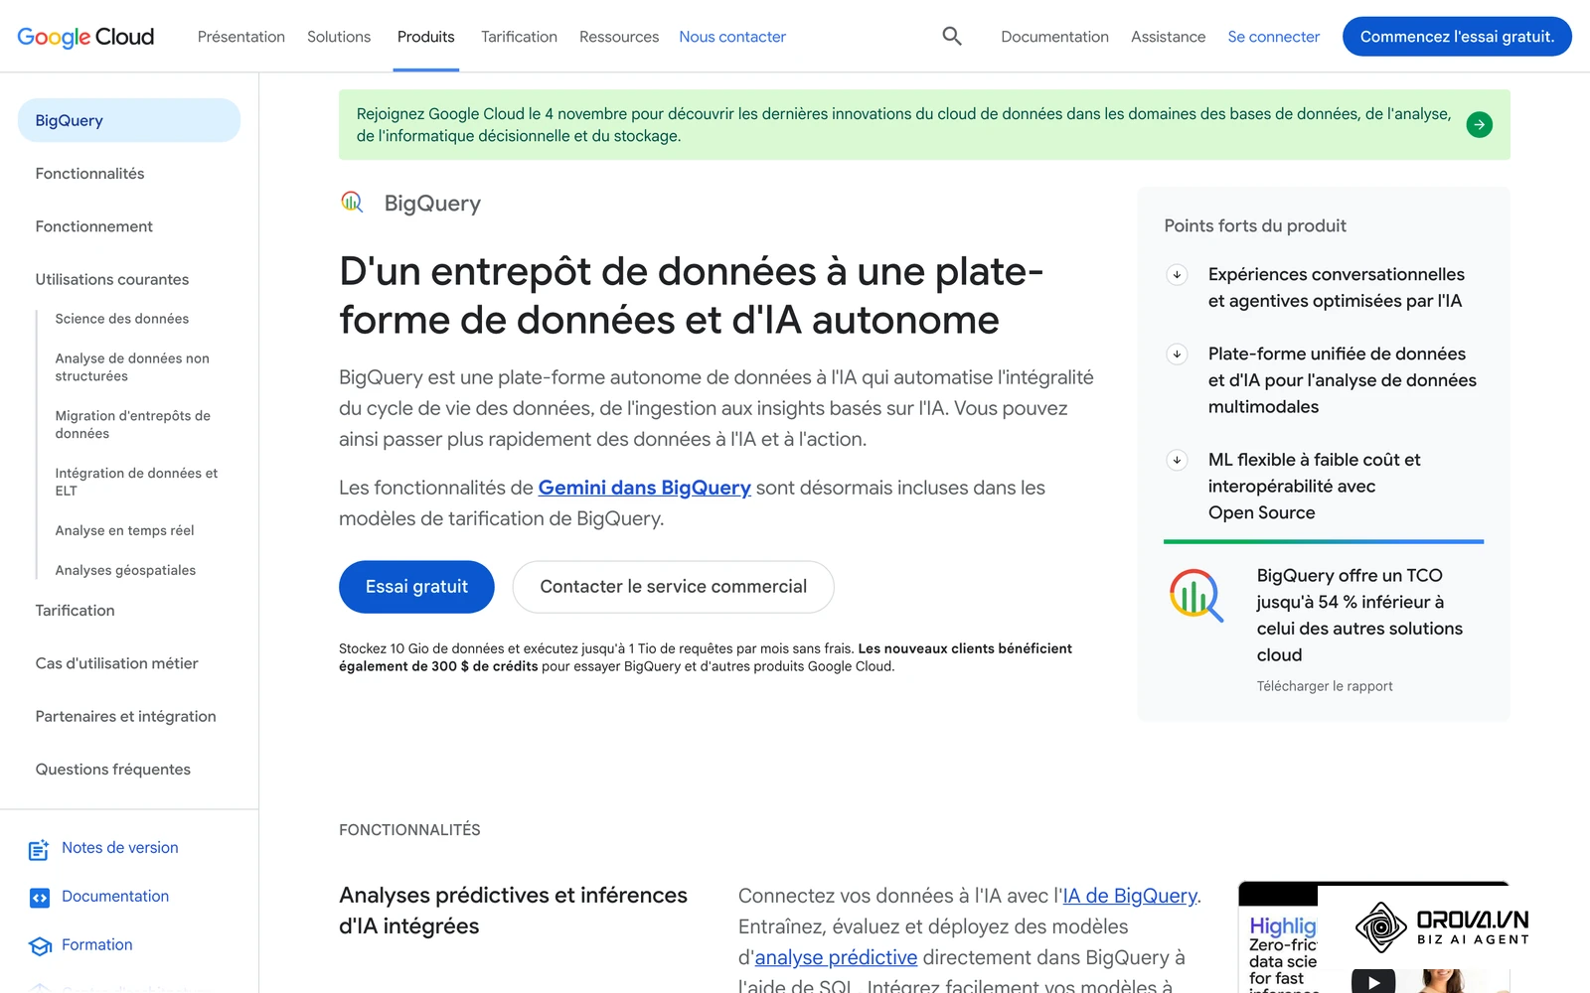Open the Présentation menu
This screenshot has height=993, width=1590.
pyautogui.click(x=241, y=37)
